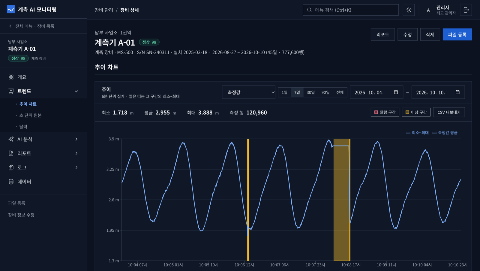The height and width of the screenshot is (271, 480).
Task: Select the 30일 range
Action: pos(311,92)
